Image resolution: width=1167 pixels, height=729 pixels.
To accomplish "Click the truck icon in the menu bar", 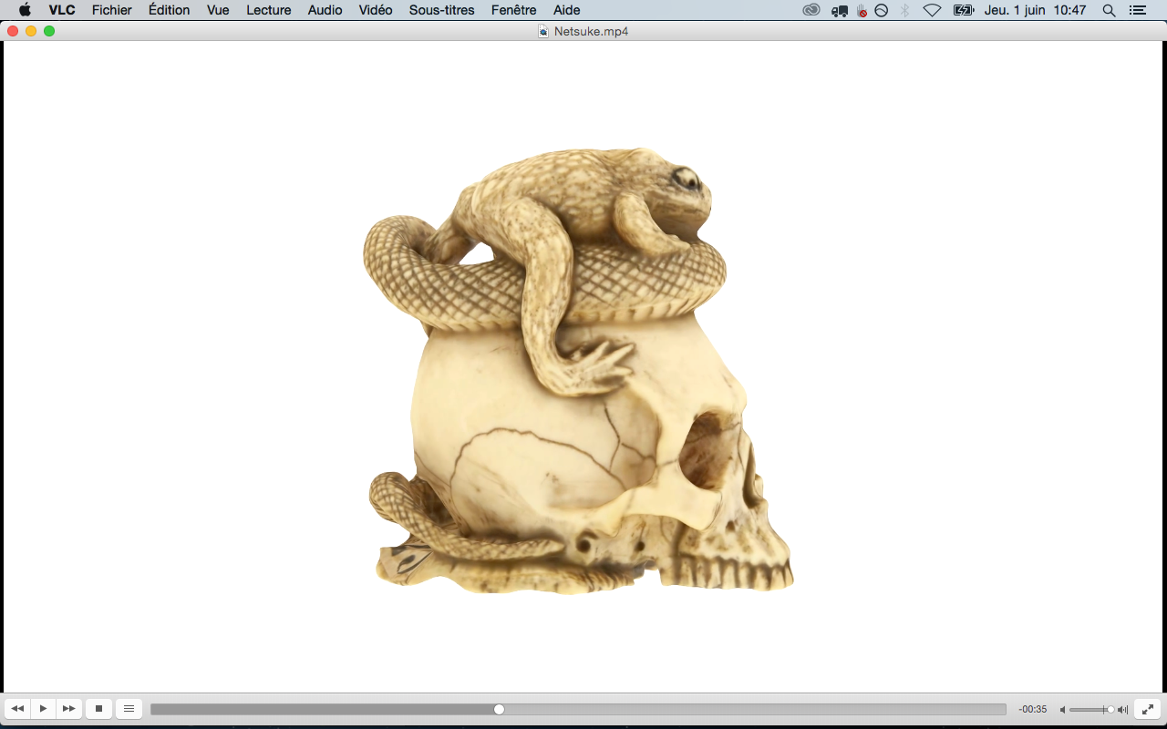I will tap(840, 11).
